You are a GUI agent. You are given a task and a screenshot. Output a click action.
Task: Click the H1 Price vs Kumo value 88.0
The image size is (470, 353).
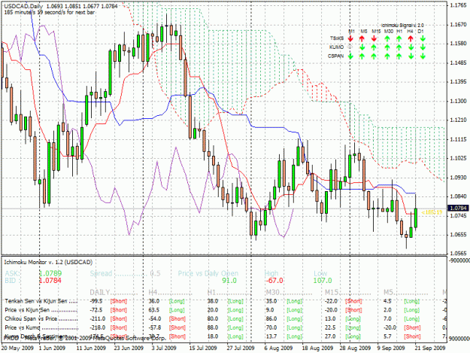point(213,327)
